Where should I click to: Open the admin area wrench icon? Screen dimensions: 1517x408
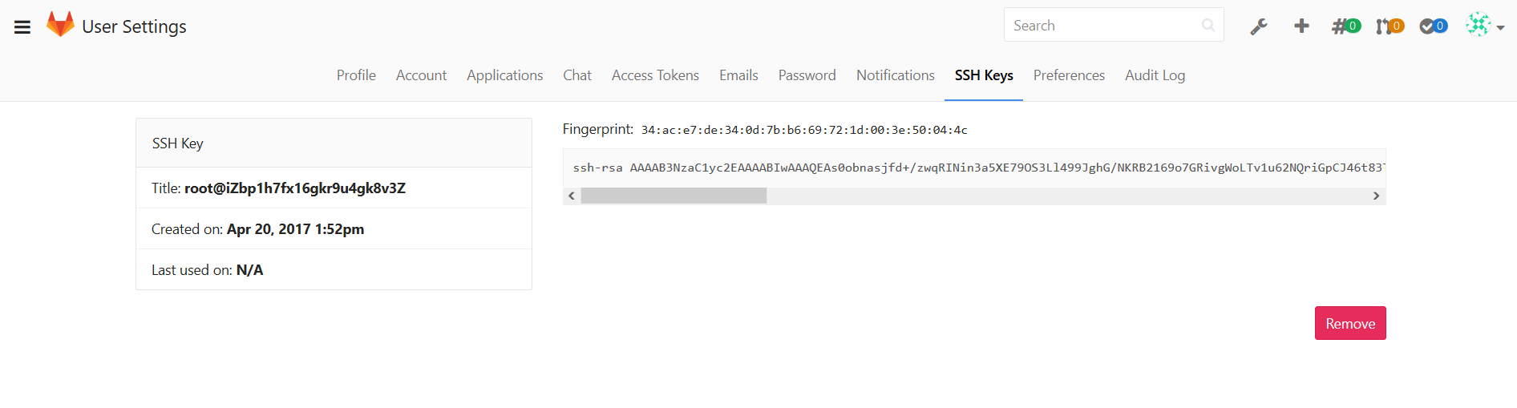coord(1259,26)
